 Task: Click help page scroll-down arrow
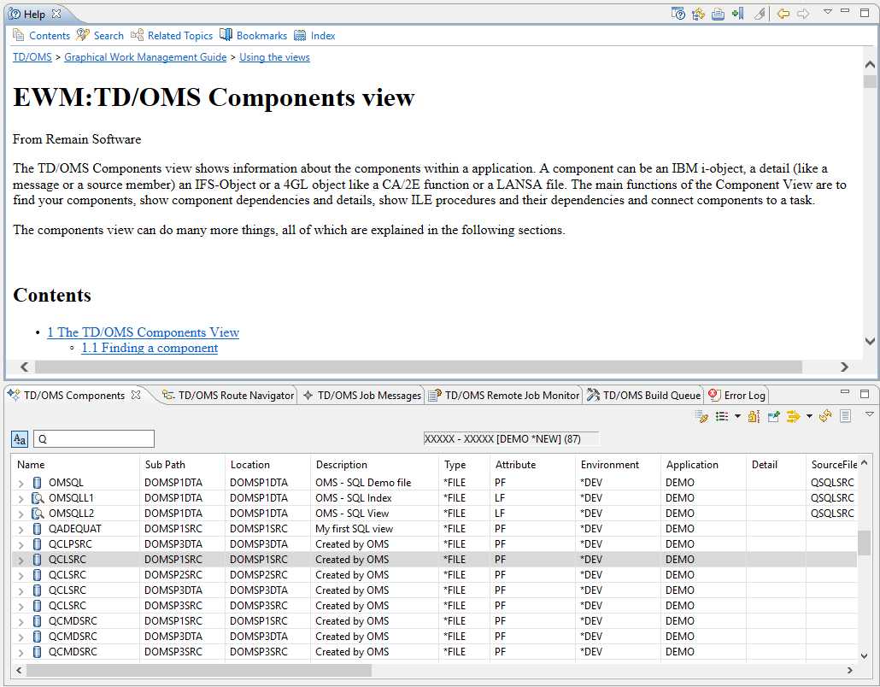click(x=870, y=341)
